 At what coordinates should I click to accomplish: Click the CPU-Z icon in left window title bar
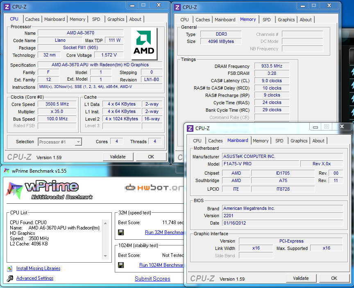[7, 7]
